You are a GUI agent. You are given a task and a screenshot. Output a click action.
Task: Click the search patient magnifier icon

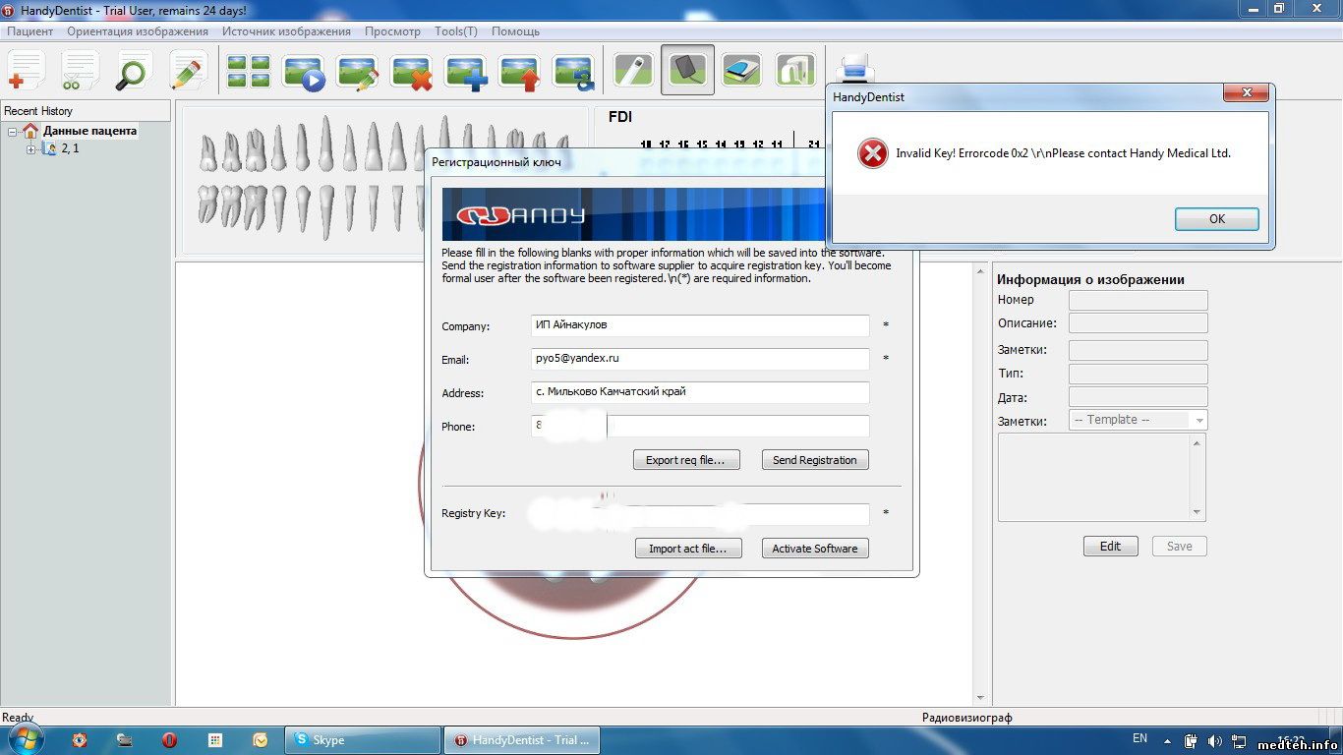coord(133,71)
